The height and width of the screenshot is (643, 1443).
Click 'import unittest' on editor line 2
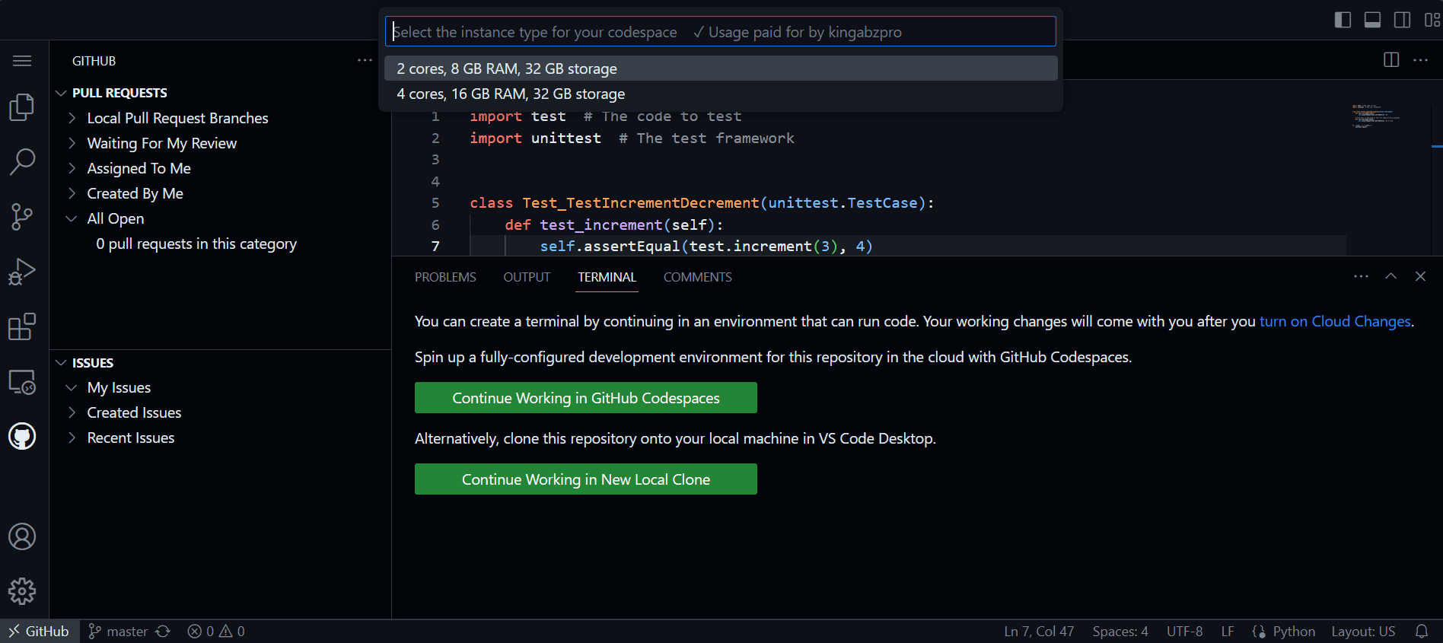tap(536, 138)
